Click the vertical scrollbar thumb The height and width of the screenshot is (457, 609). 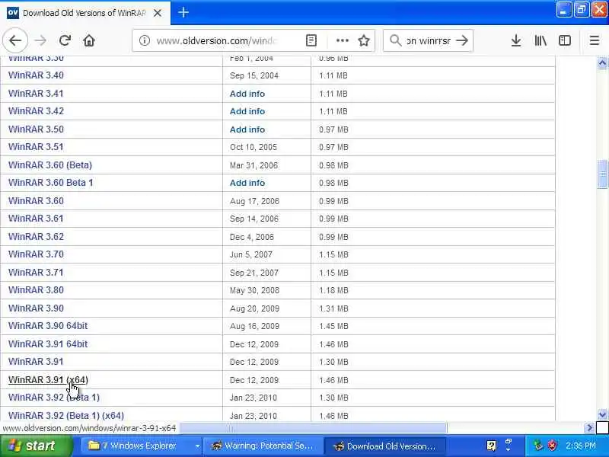602,174
